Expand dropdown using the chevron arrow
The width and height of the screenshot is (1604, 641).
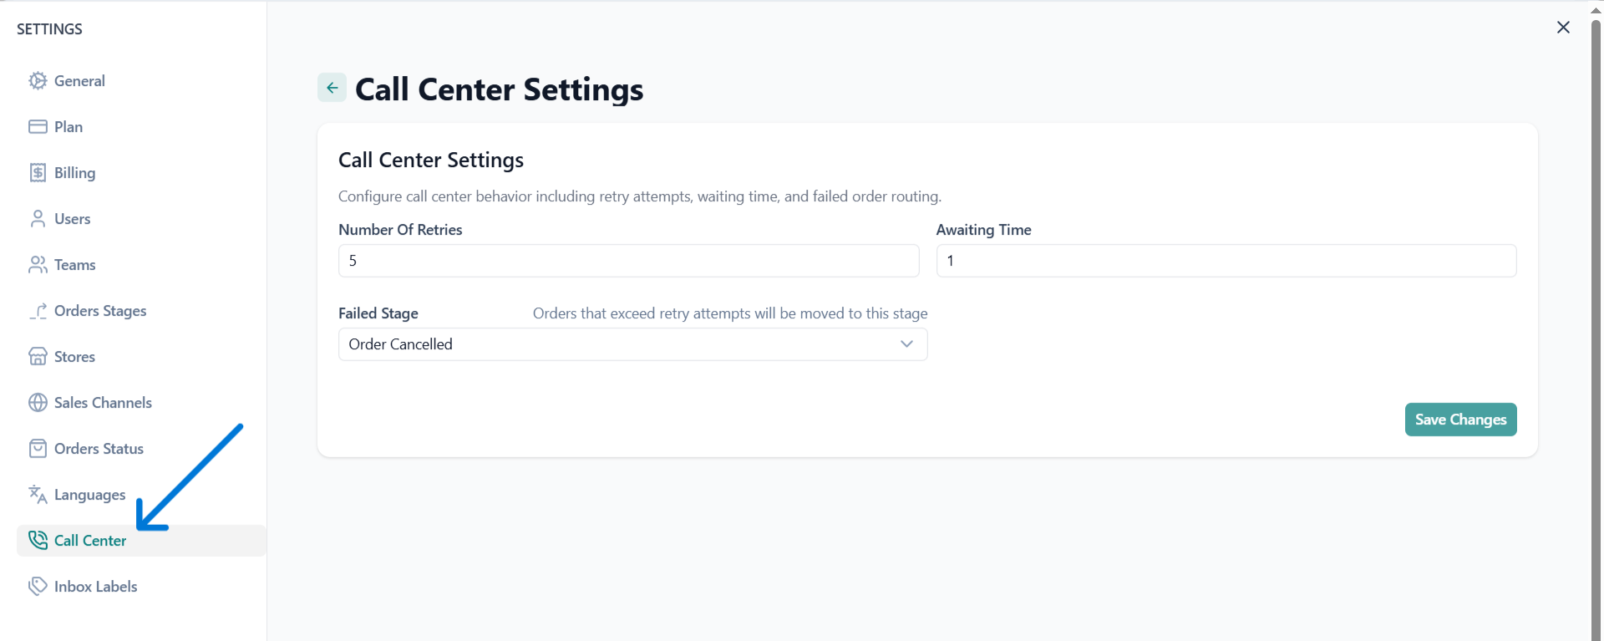pyautogui.click(x=906, y=344)
